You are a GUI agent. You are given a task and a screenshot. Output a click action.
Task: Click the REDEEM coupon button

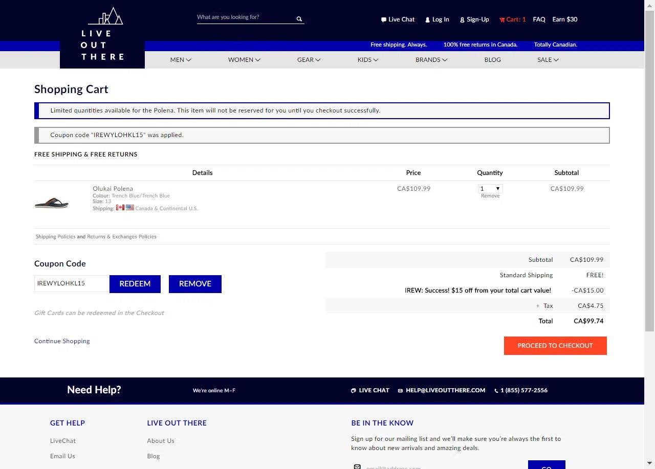[135, 284]
